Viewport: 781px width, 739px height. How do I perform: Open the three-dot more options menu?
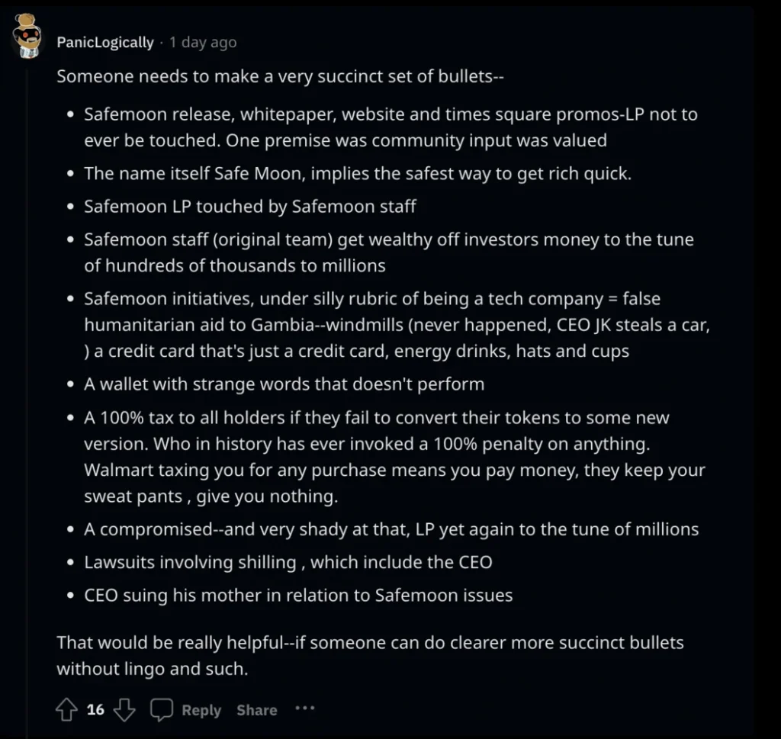tap(305, 708)
